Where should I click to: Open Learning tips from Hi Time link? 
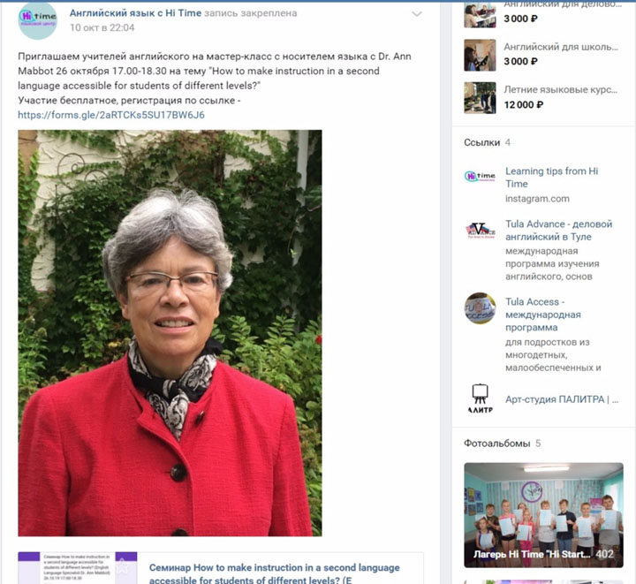(551, 178)
